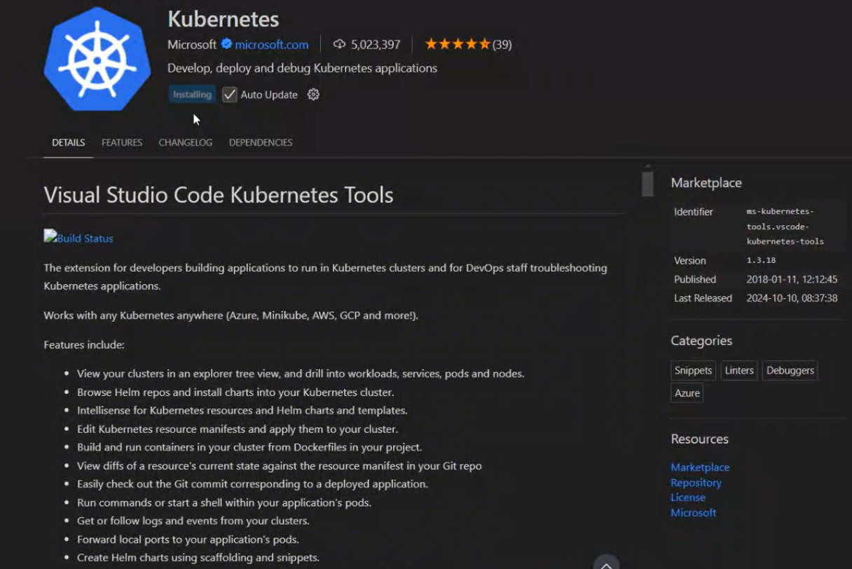Screen dimensions: 852x569
Task: Open the Marketplace resource link
Action: 700,467
